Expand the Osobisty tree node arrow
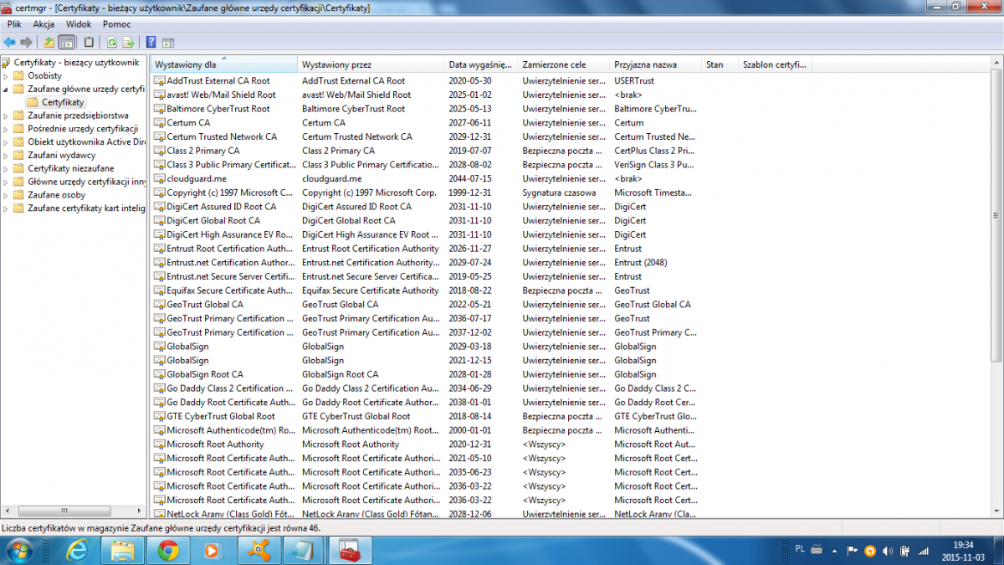1004x565 pixels. coord(6,76)
